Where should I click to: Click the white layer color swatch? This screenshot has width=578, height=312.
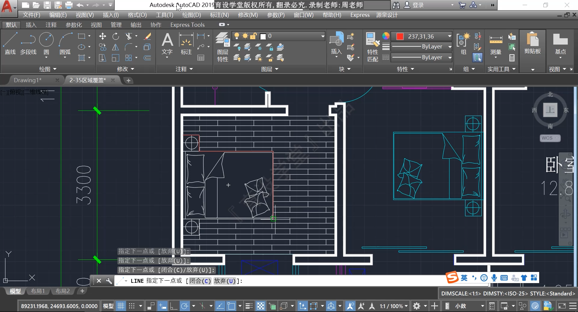click(263, 36)
